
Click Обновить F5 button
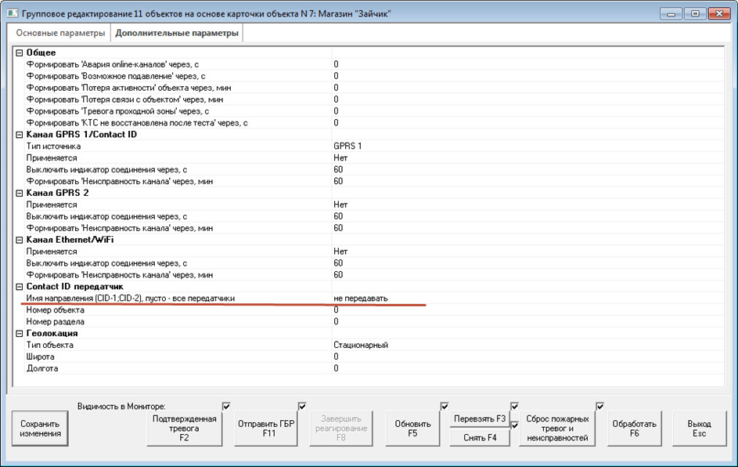pos(412,429)
